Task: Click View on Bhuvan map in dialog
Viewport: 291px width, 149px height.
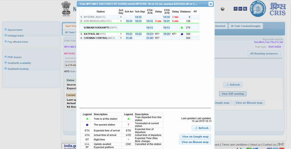Action: (195, 142)
